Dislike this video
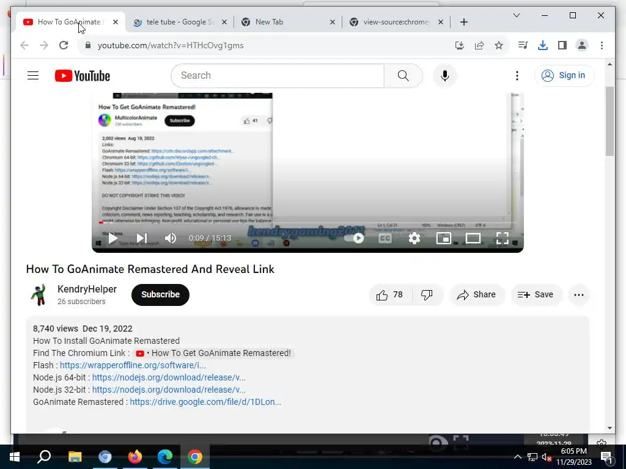This screenshot has width=626, height=469. (427, 295)
